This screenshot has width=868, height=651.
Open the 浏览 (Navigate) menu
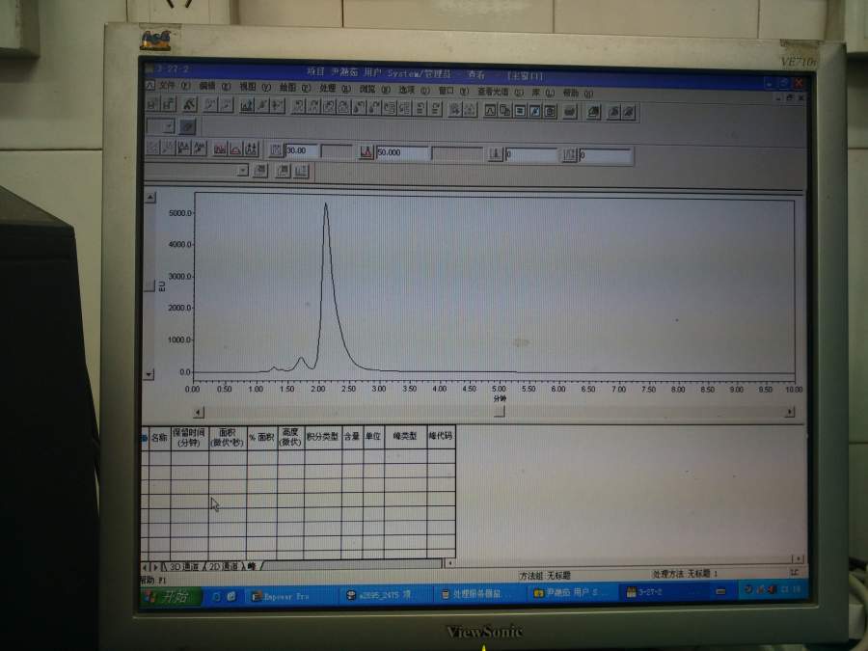375,89
